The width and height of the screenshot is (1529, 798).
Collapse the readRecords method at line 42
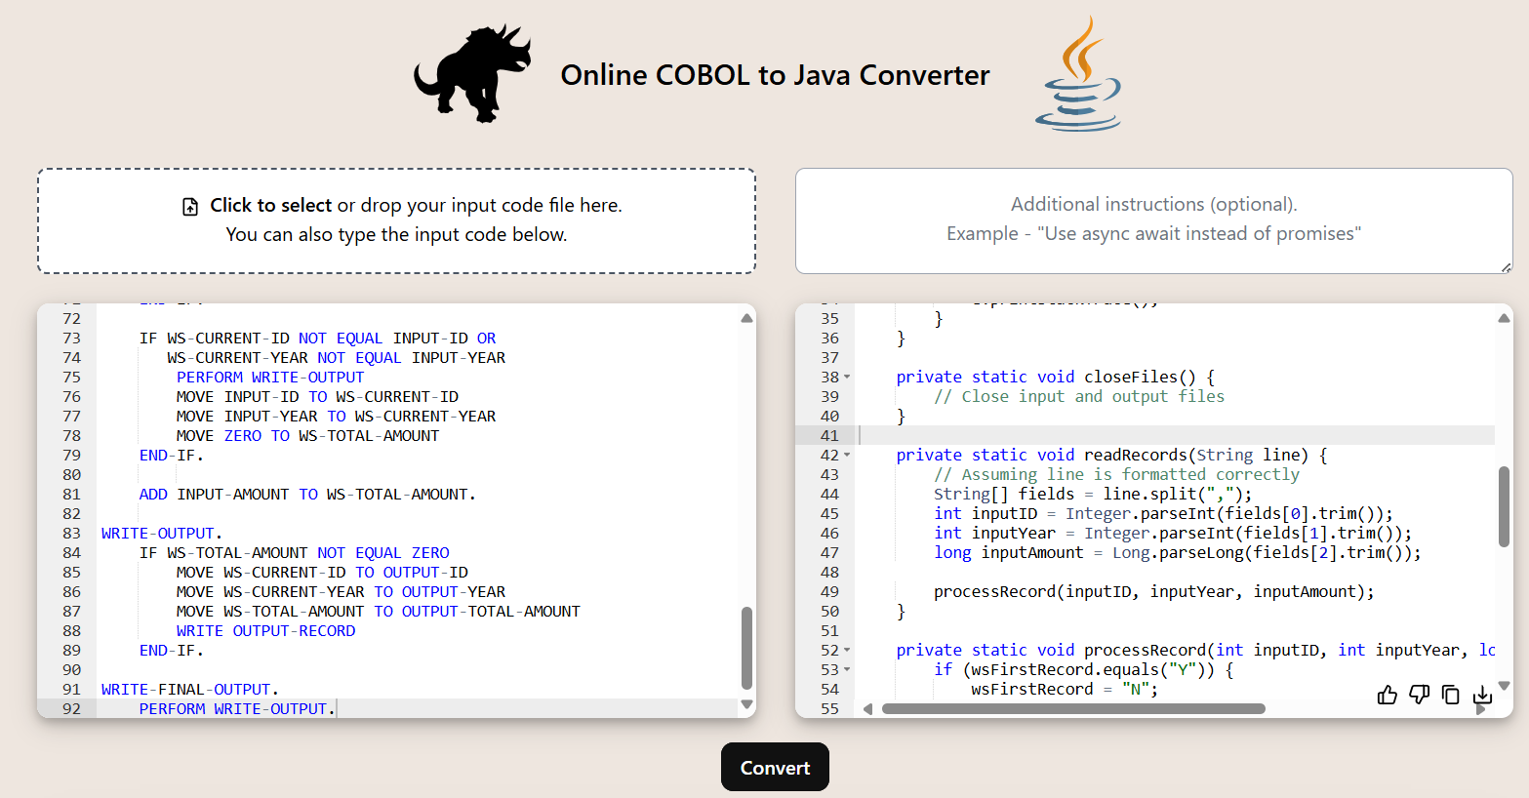[847, 456]
